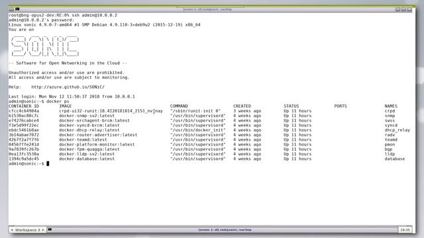
Task: Click the swss container name
Action: pyautogui.click(x=390, y=120)
